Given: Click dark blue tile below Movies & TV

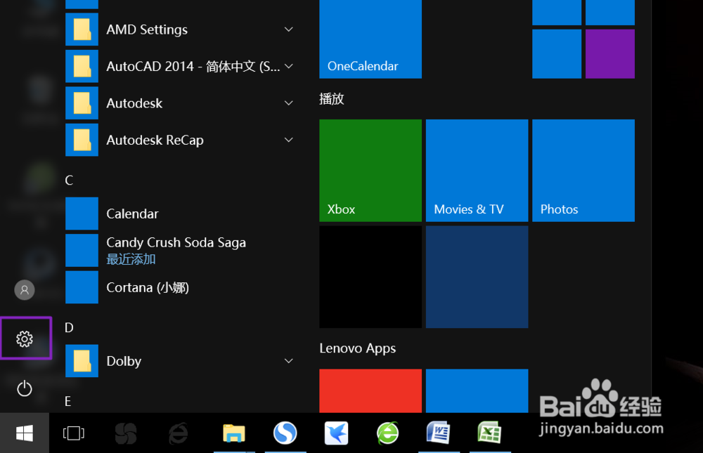Looking at the screenshot, I should tap(477, 277).
